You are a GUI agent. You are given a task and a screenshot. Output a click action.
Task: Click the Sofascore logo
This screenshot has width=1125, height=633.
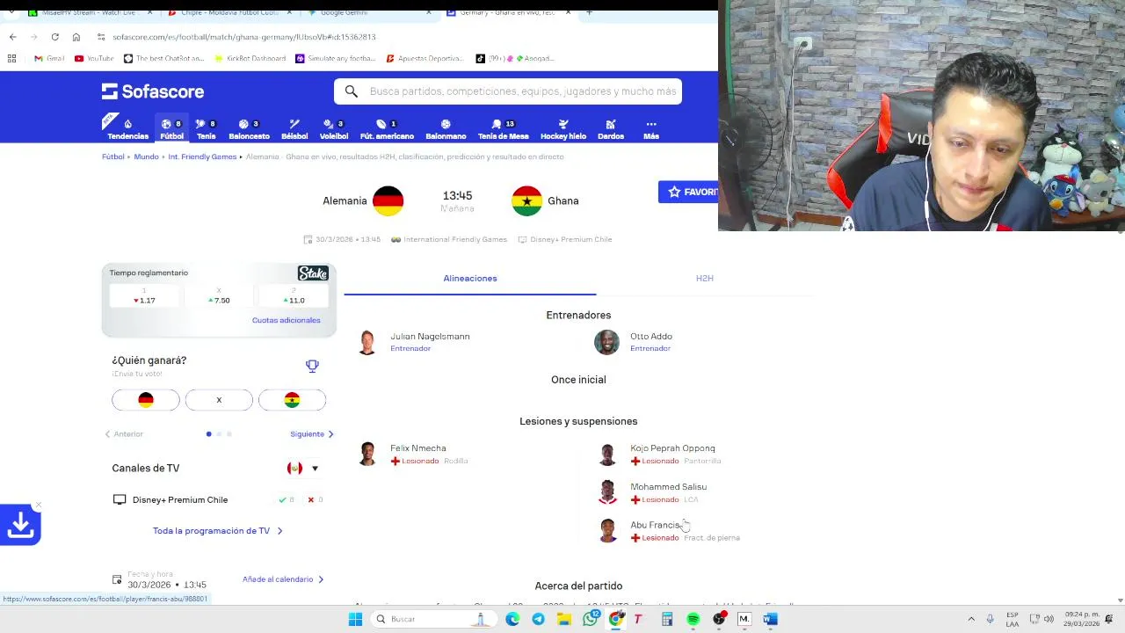[153, 91]
